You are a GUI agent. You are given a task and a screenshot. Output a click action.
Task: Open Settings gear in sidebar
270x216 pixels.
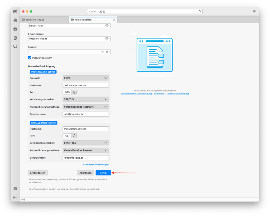pos(15,189)
